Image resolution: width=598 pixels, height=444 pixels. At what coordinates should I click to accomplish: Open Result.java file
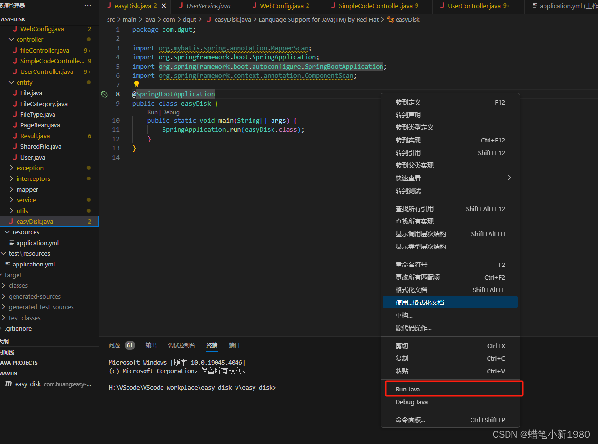tap(35, 136)
